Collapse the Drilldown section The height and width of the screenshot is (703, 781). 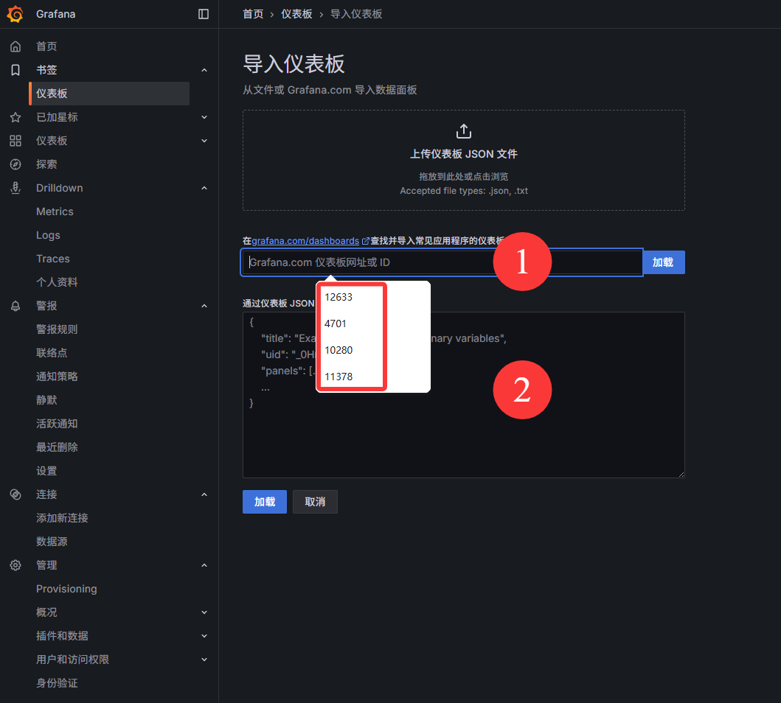[204, 188]
